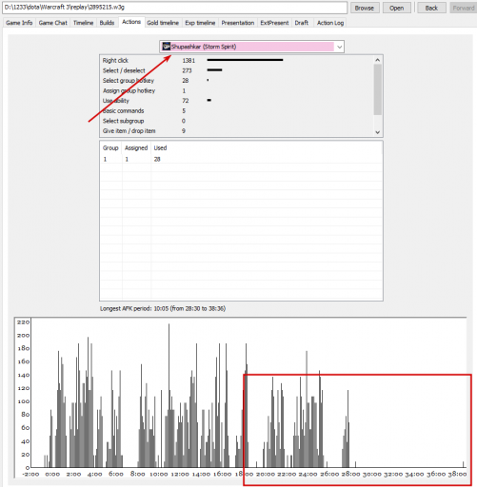The height and width of the screenshot is (487, 477).
Task: Click the Browse button
Action: click(365, 8)
